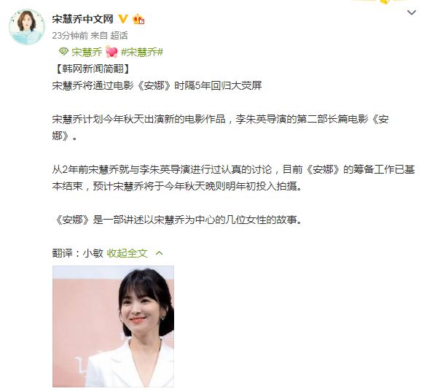The height and width of the screenshot is (391, 424).
Task: Click the paragraph mentioning 李朱英导演
Action: 221,127
